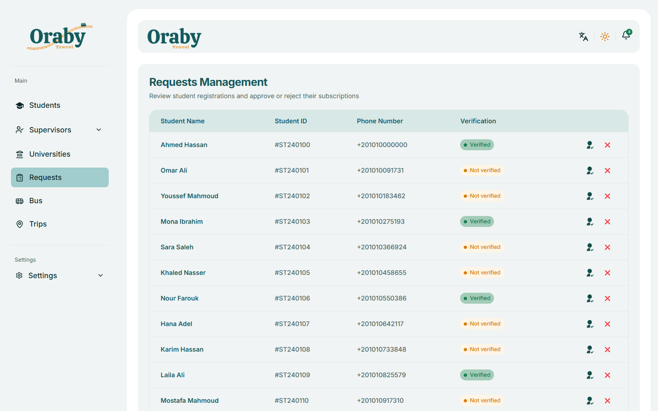Click the Oraby logo in header
Image resolution: width=658 pixels, height=411 pixels.
174,37
